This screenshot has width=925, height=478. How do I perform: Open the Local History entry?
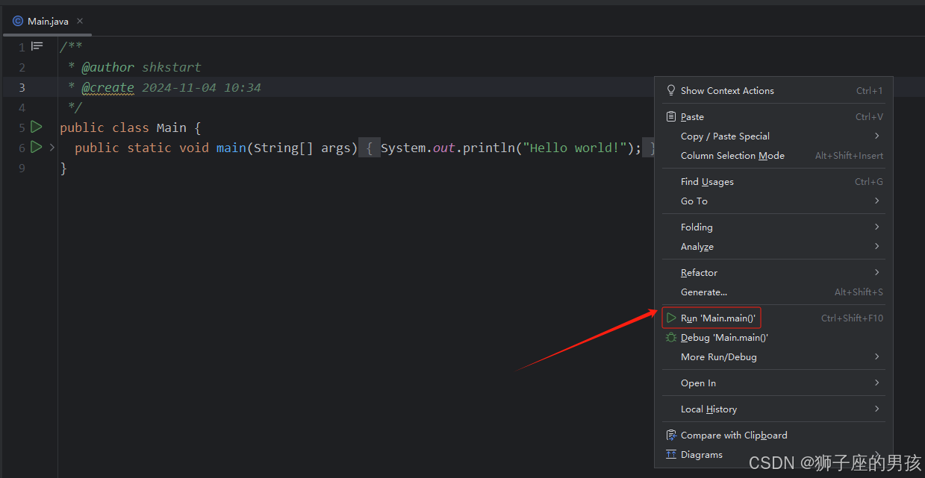tap(773, 409)
